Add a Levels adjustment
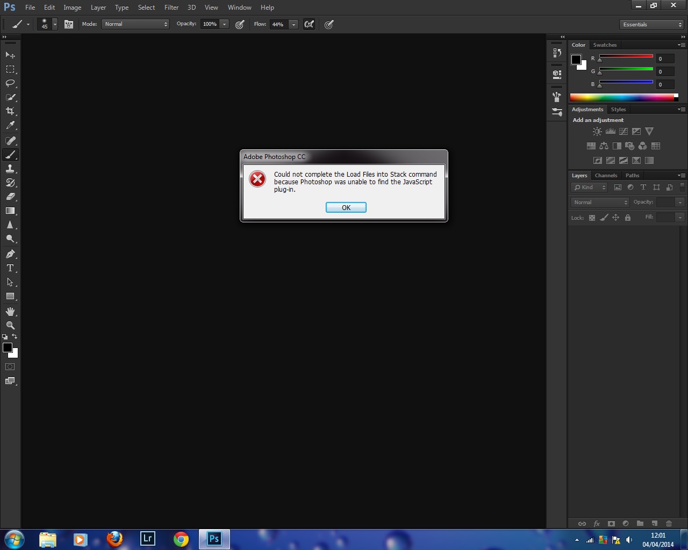Screen dimensions: 688x550 click(x=611, y=132)
